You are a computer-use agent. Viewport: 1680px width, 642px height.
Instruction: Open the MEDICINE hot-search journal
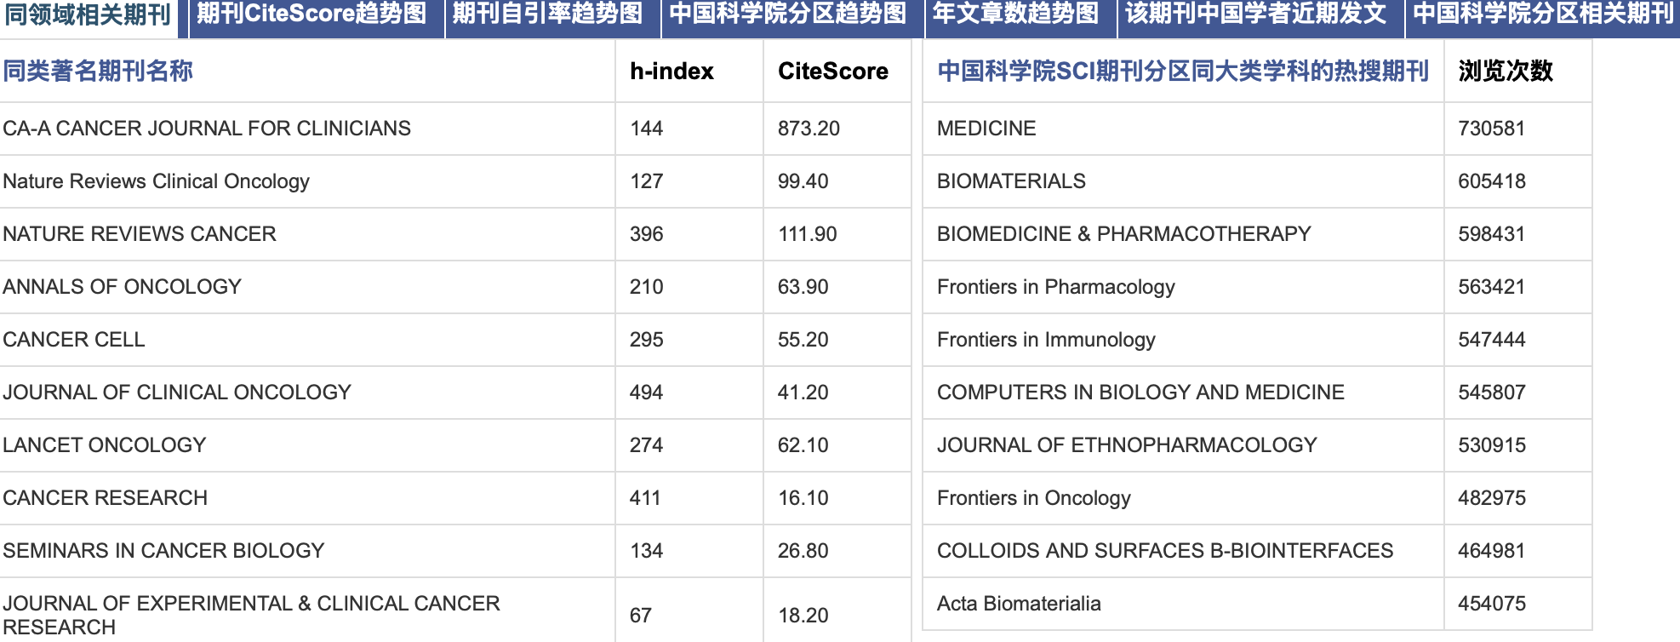point(986,129)
